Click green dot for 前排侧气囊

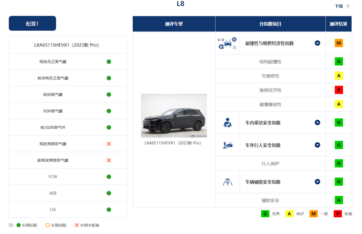pos(109,95)
